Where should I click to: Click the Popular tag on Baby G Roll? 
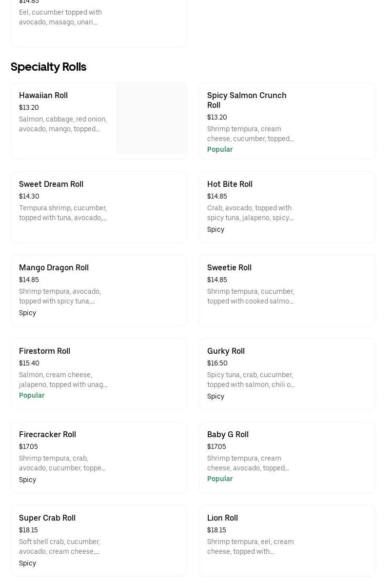point(220,479)
